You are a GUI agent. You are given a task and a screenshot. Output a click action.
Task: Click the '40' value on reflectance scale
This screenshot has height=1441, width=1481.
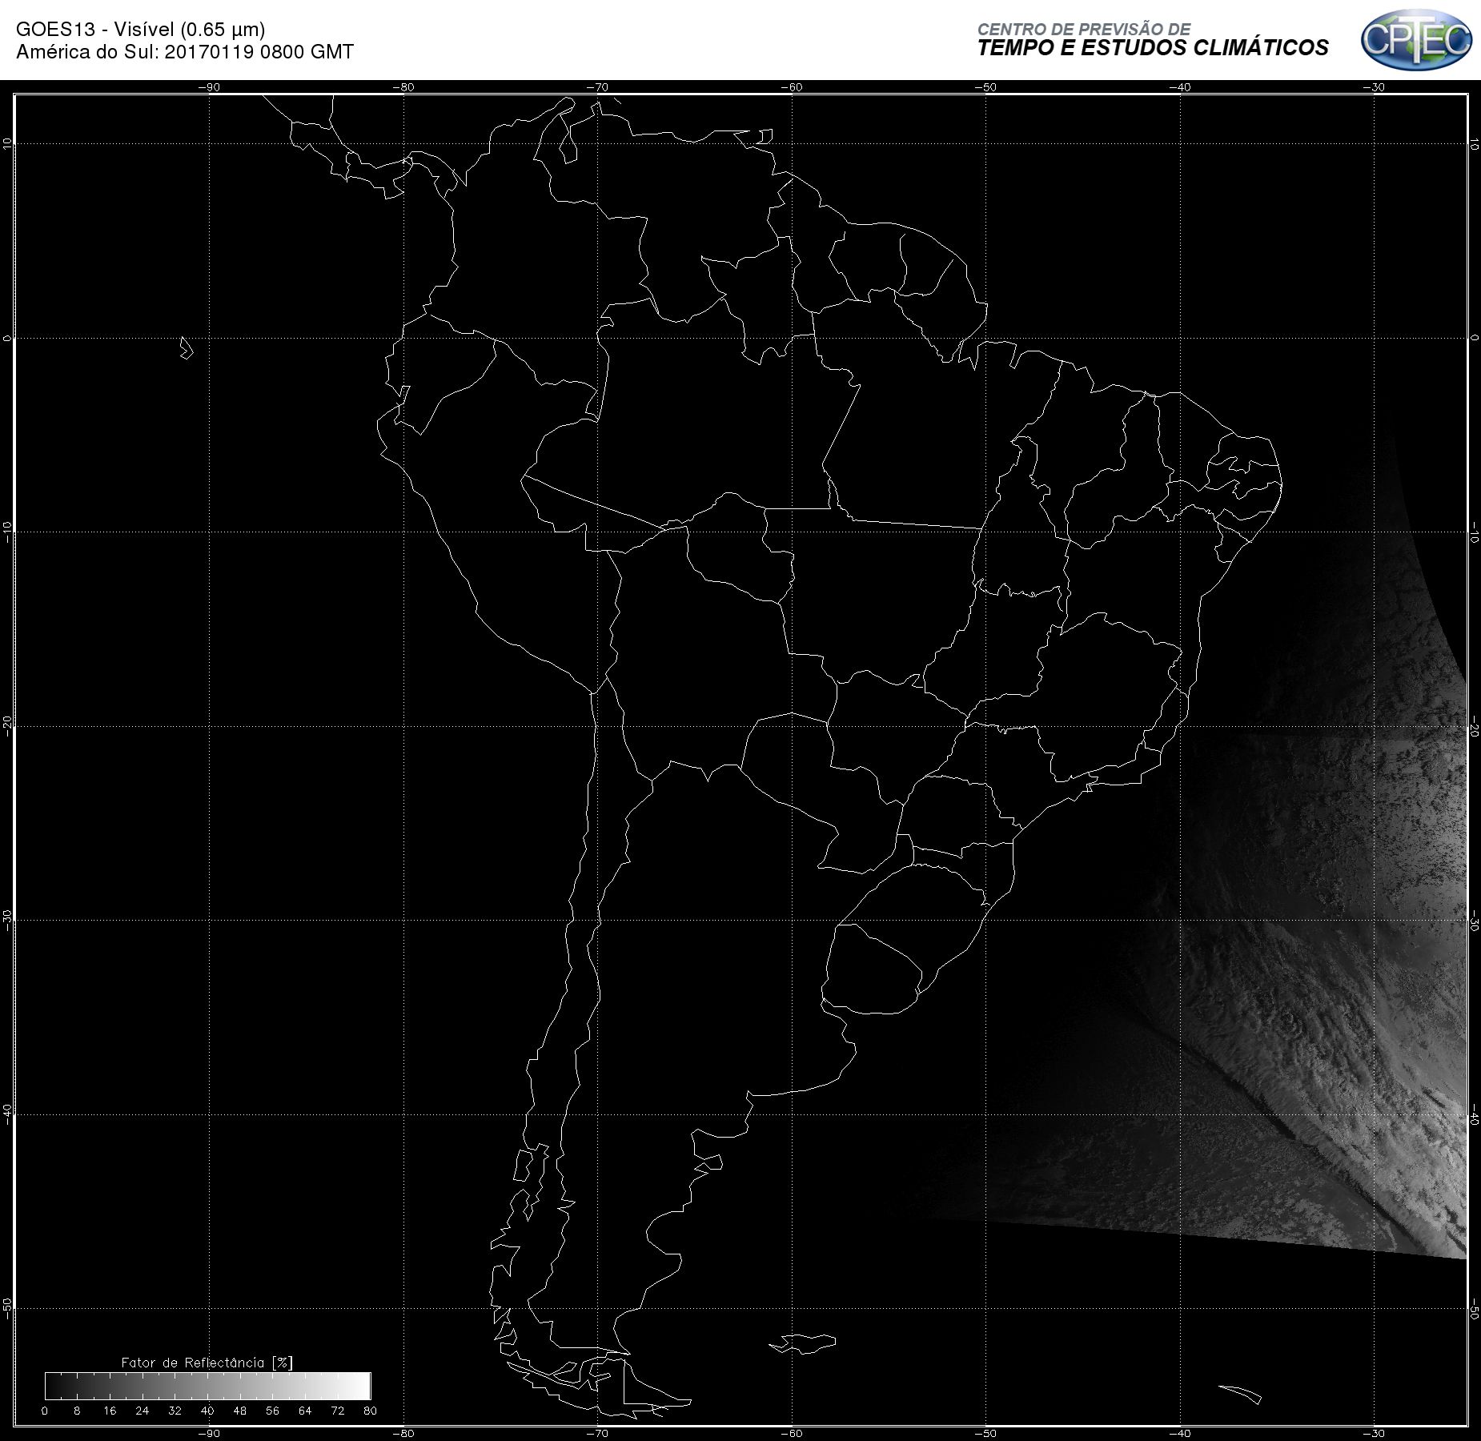pos(207,1411)
